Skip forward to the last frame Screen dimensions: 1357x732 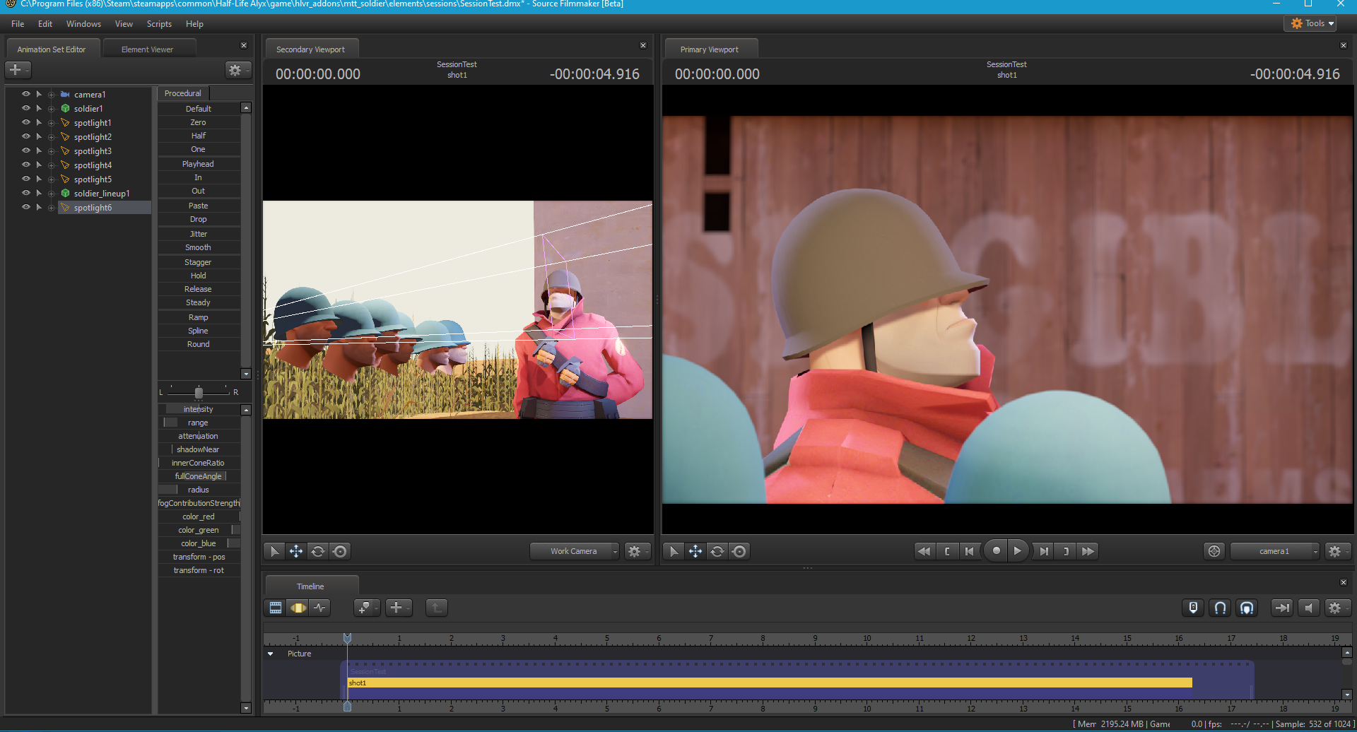click(1088, 551)
